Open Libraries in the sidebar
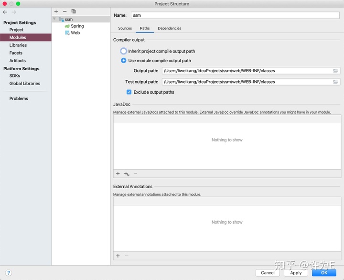This screenshot has height=280, width=344. (18, 45)
